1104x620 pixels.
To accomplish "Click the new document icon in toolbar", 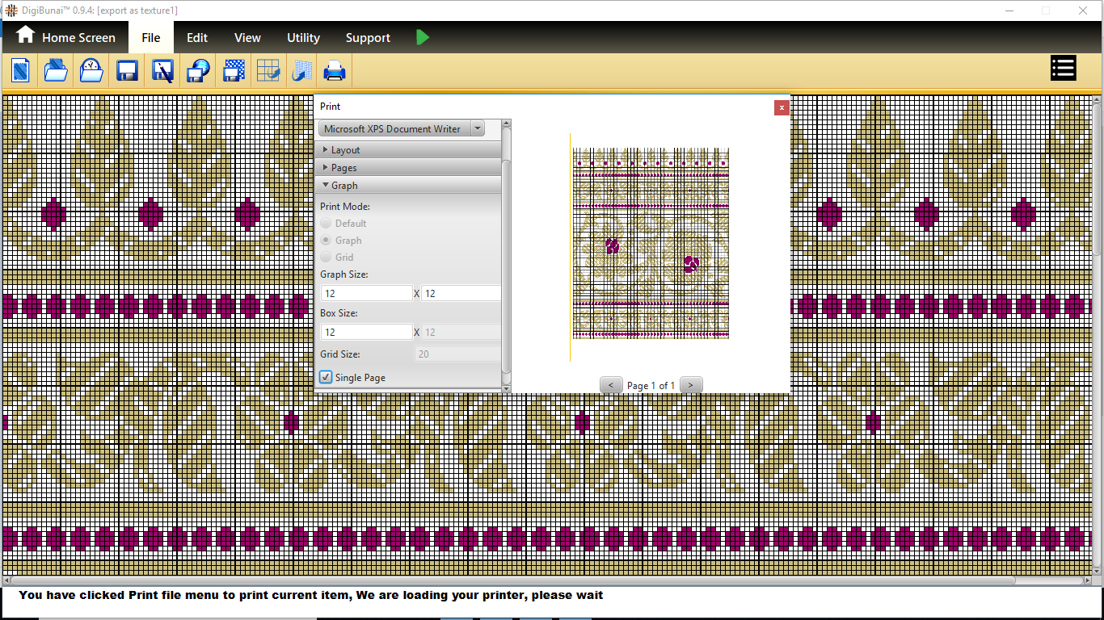I will tap(20, 71).
